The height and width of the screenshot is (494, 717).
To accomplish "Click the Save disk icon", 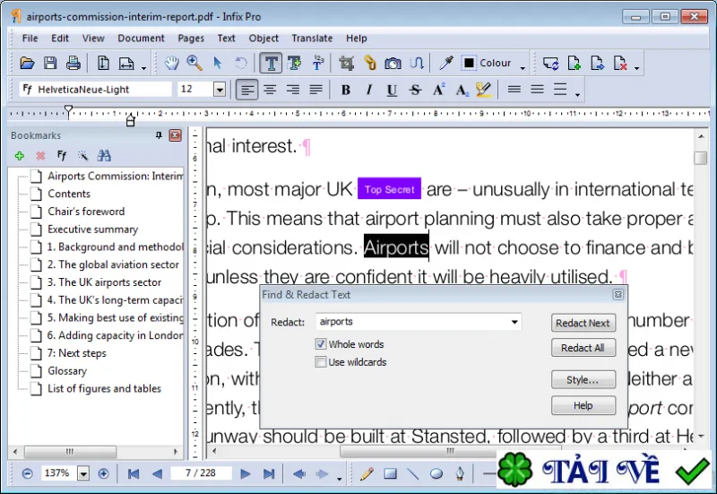I will pyautogui.click(x=50, y=63).
